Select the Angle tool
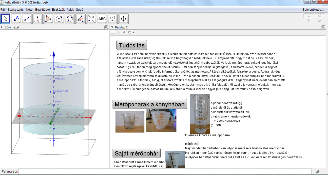This screenshot has height=175, width=328. tap(81, 19)
